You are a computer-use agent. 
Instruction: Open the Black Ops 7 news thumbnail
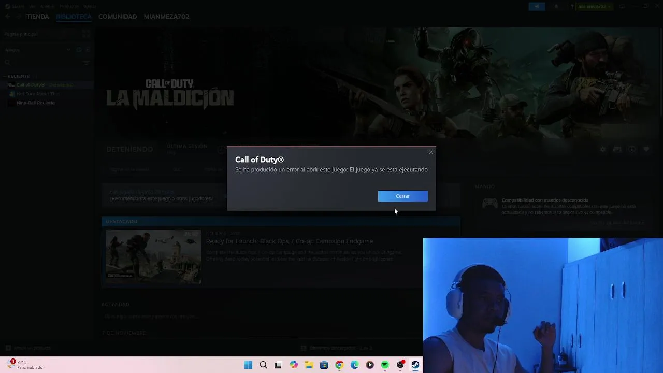pos(153,256)
